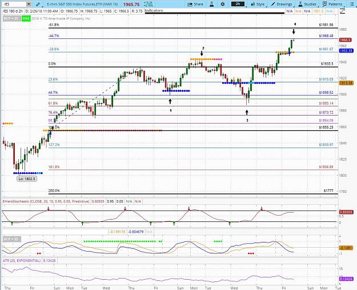This screenshot has width=357, height=290.
Task: Click the $1885.14 Fibonacci level label
Action: tap(326, 104)
